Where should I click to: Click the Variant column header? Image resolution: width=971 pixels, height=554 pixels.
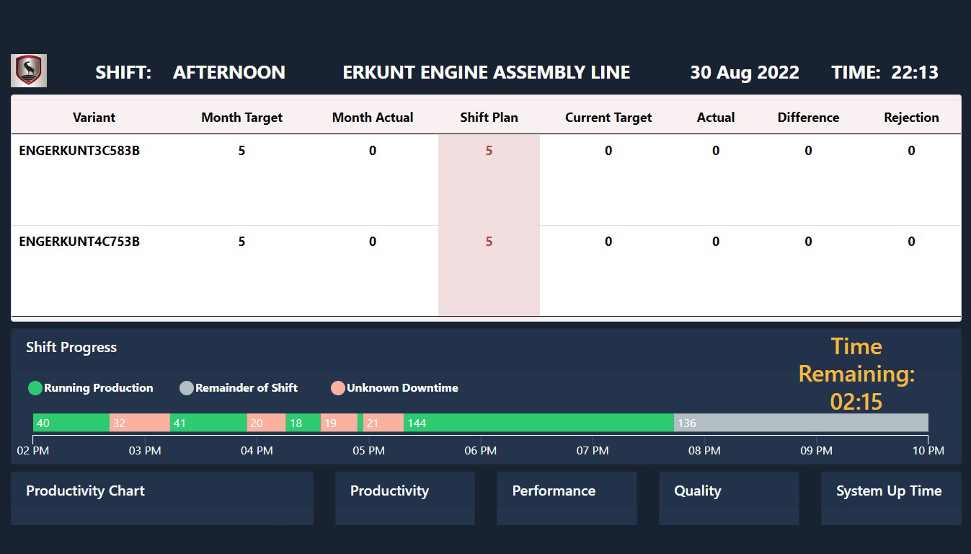pos(94,118)
